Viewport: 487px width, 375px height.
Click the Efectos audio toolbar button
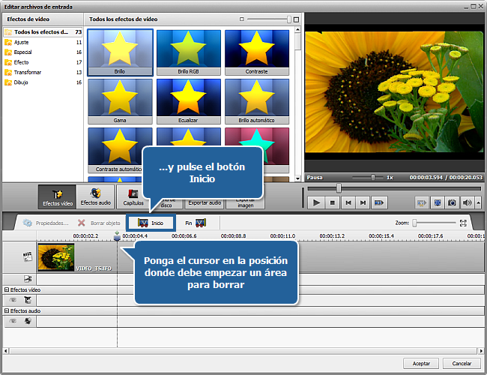[x=95, y=196]
